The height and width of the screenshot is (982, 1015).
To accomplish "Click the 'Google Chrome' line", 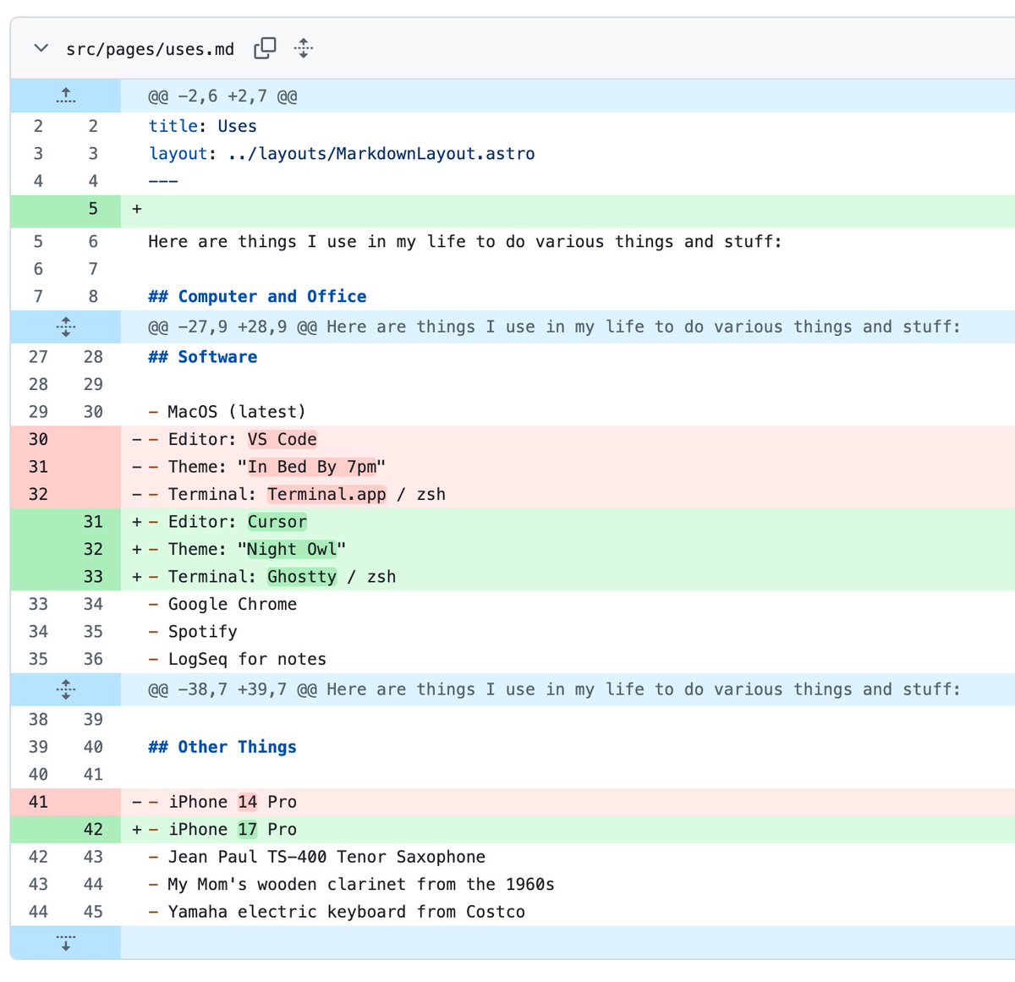I will (222, 604).
